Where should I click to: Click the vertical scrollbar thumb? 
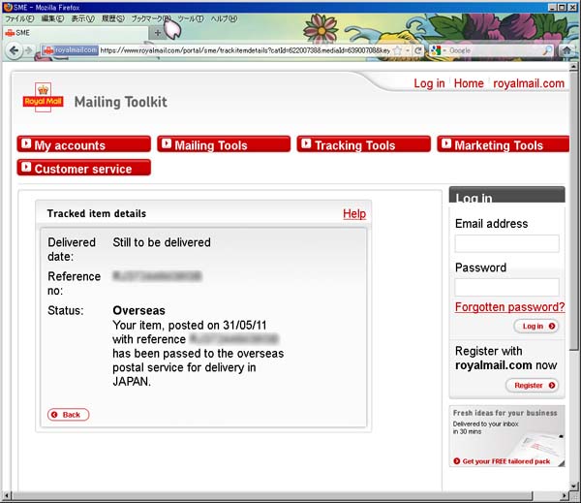(x=573, y=210)
